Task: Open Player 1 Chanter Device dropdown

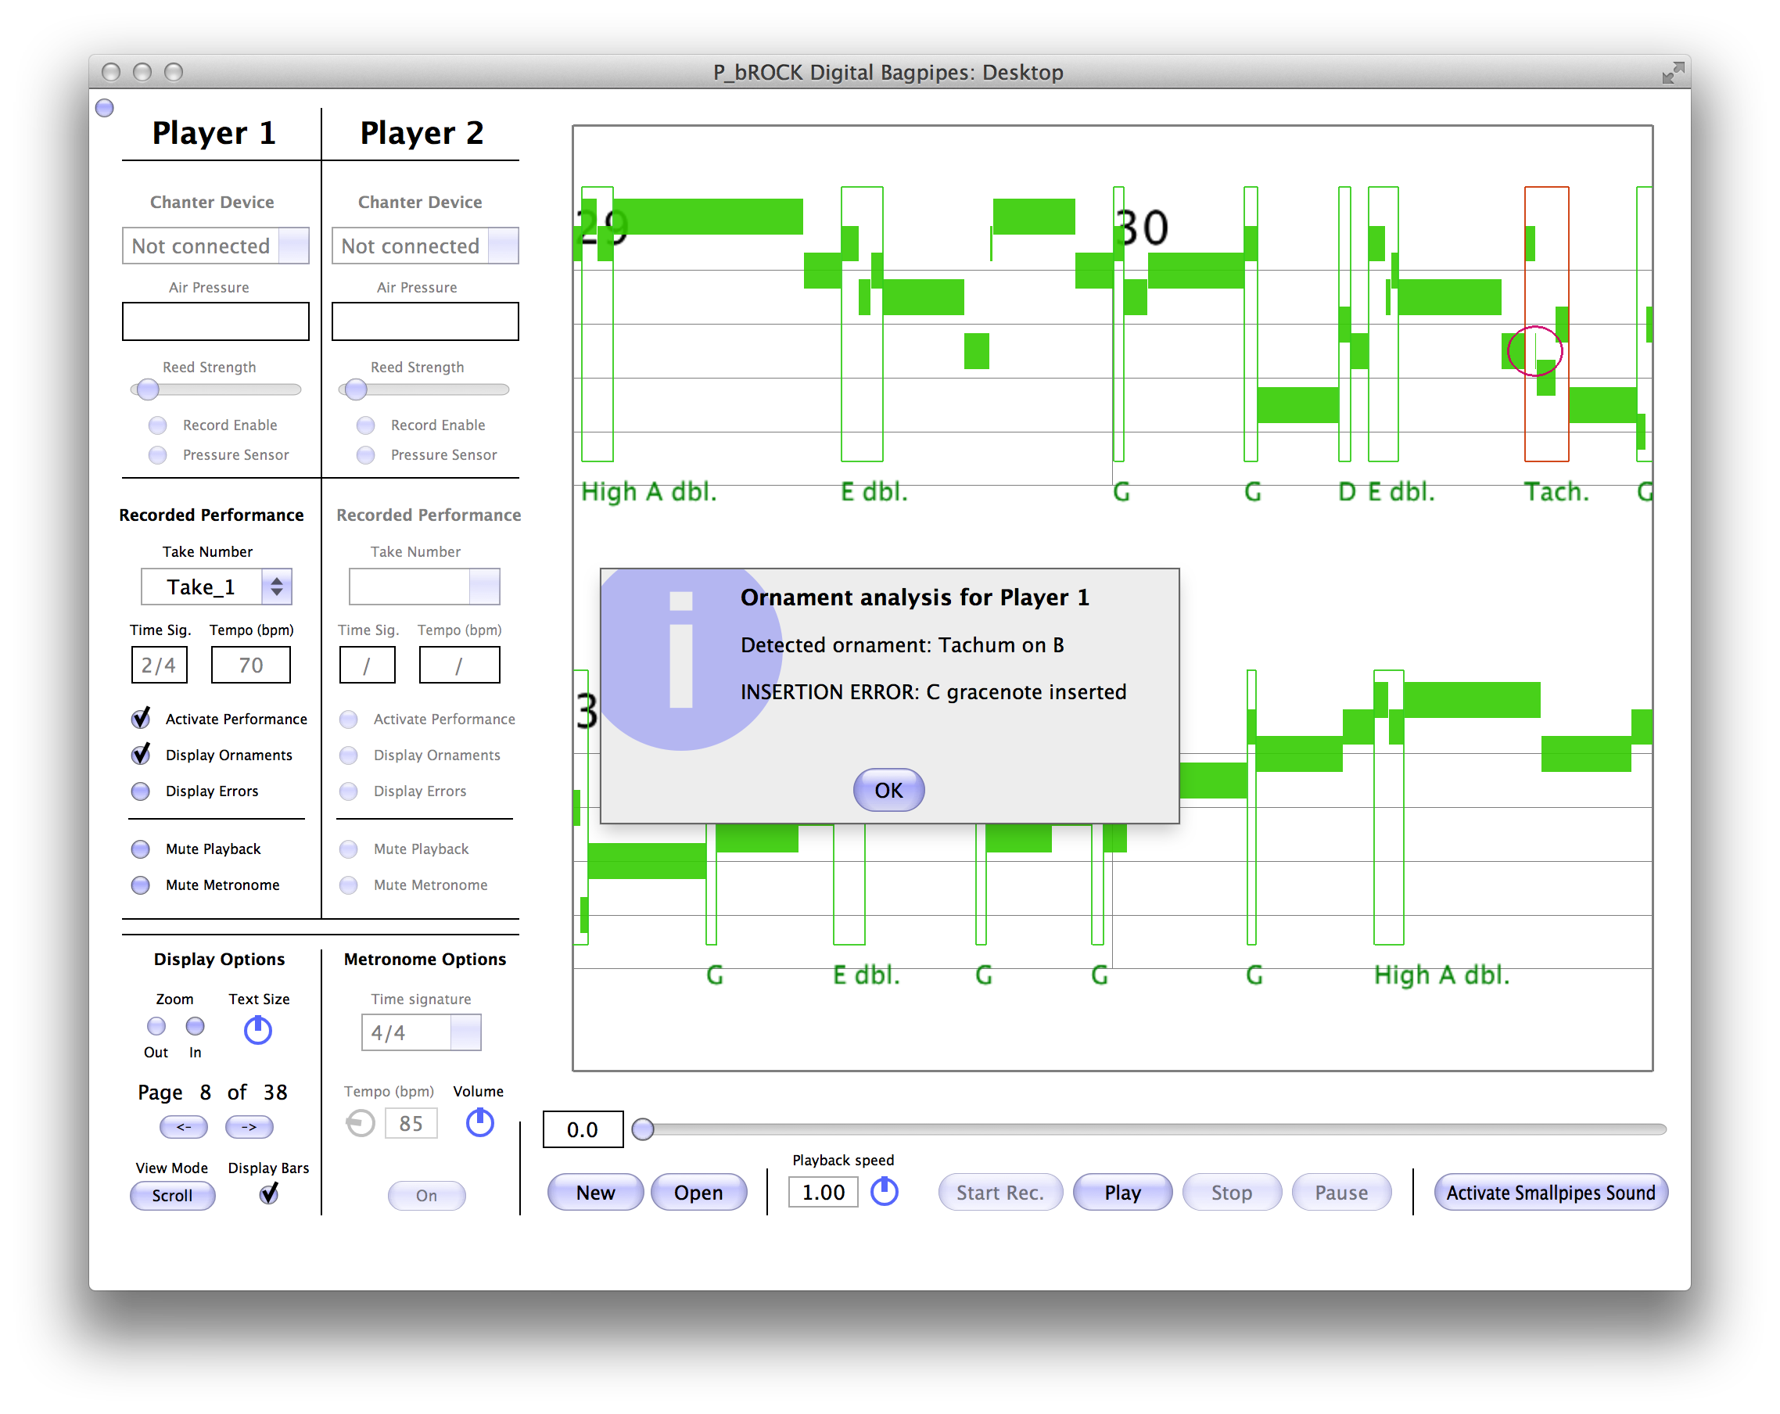Action: [x=216, y=246]
